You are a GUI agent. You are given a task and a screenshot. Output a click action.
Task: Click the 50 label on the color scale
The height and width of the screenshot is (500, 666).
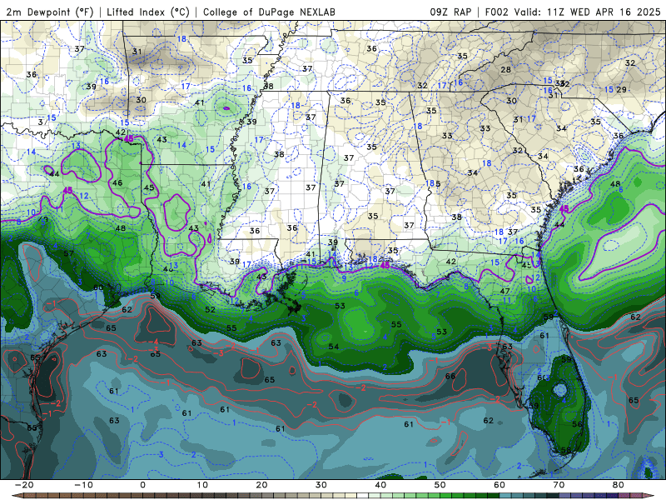click(440, 485)
